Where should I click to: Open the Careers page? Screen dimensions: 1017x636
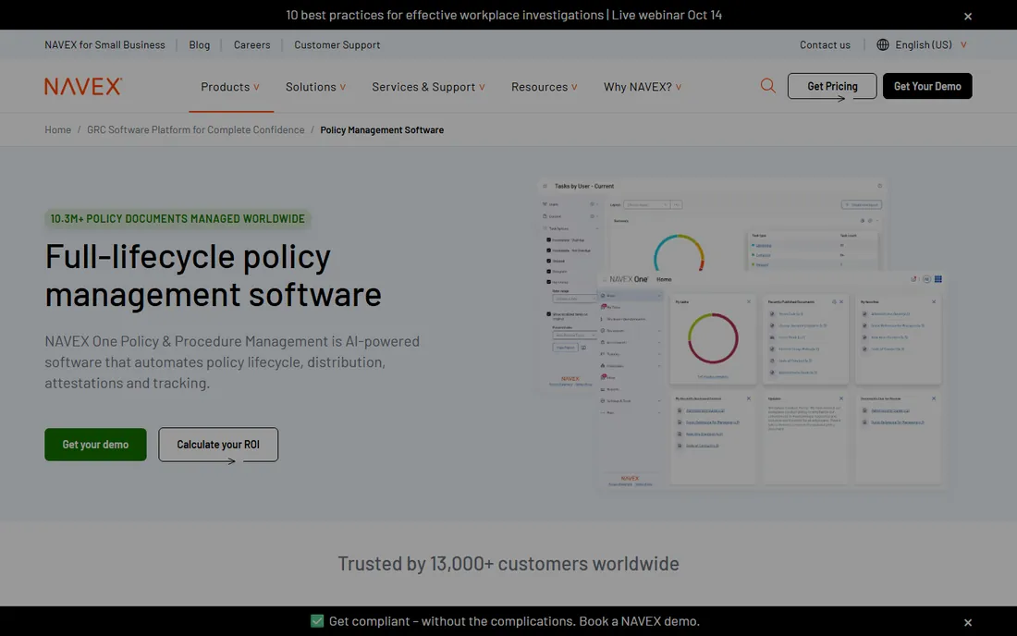point(251,44)
